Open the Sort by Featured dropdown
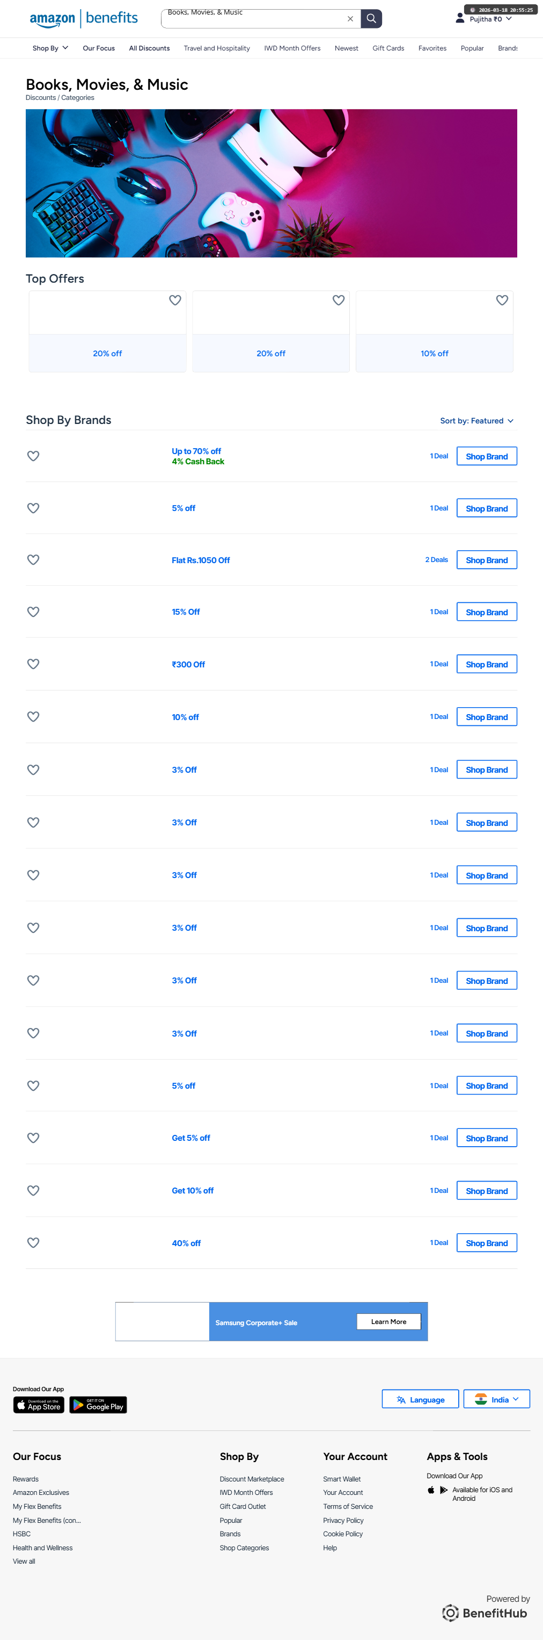This screenshot has width=543, height=1640. tap(477, 421)
